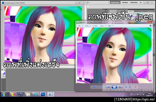The width and height of the screenshot is (156, 102).
Task: Toggle Quick Mask mode in Photoshop toolbar
Action: pyautogui.click(x=3, y=76)
